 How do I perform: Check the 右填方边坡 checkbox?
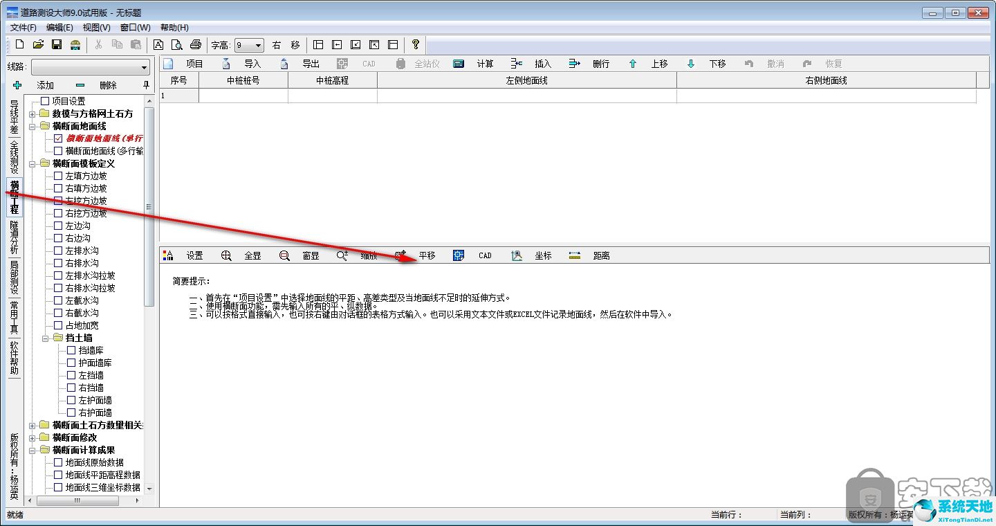coord(58,188)
